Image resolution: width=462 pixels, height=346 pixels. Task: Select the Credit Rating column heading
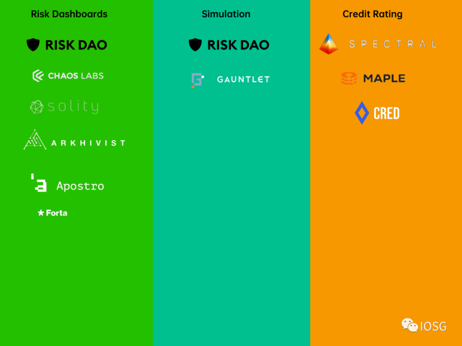coord(373,14)
